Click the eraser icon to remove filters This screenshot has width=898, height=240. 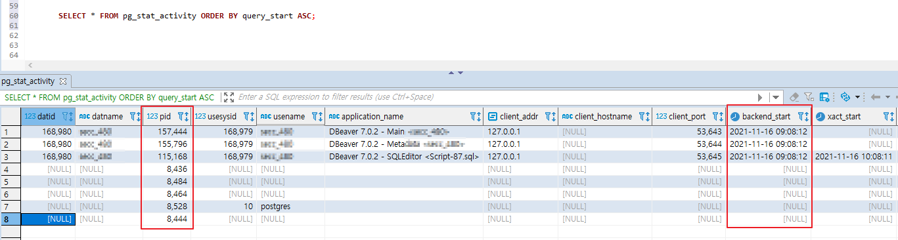coord(794,97)
